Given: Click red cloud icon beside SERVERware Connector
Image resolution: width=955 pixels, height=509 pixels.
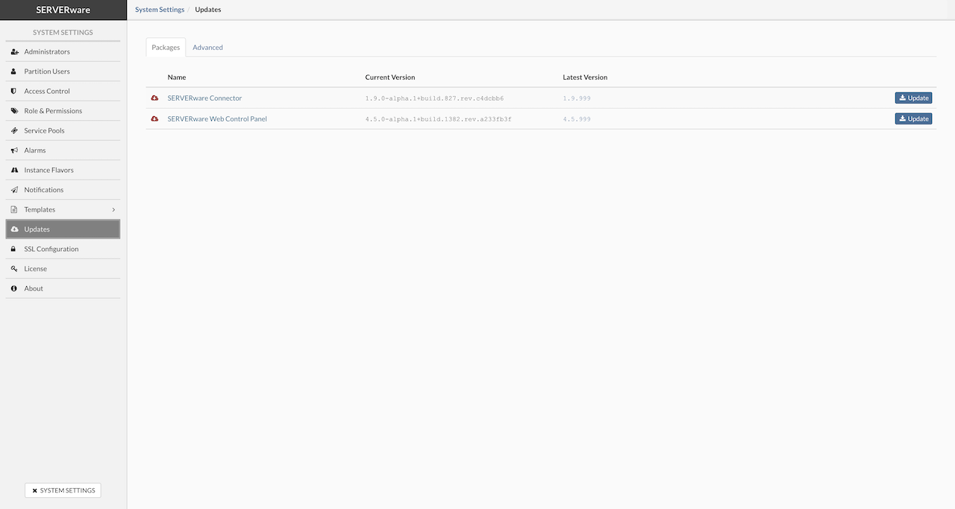Looking at the screenshot, I should click(x=154, y=98).
